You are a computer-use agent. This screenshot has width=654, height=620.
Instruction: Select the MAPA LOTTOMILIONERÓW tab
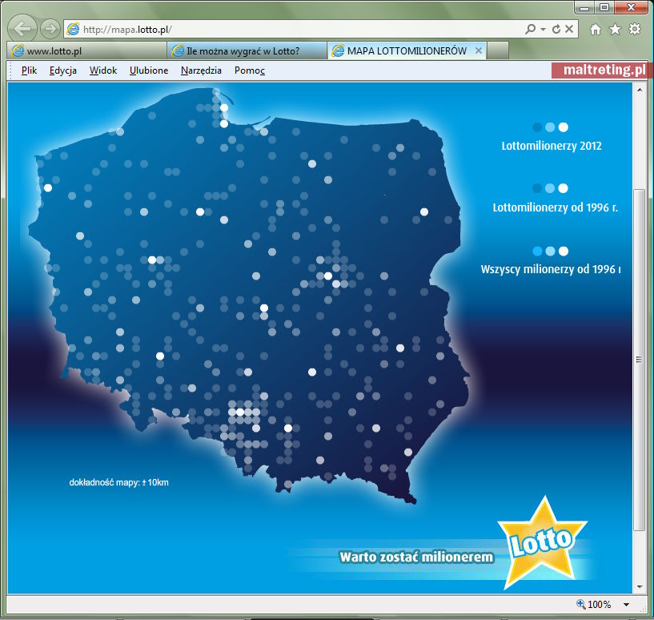coord(407,51)
